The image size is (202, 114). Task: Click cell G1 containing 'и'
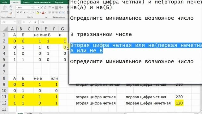coord(62,35)
